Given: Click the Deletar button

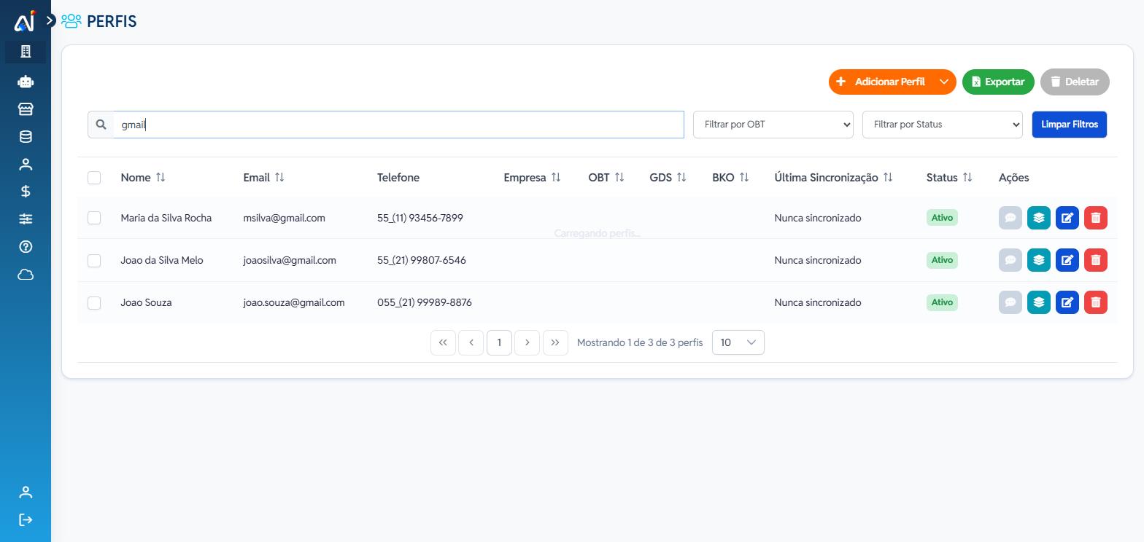Looking at the screenshot, I should pos(1075,82).
